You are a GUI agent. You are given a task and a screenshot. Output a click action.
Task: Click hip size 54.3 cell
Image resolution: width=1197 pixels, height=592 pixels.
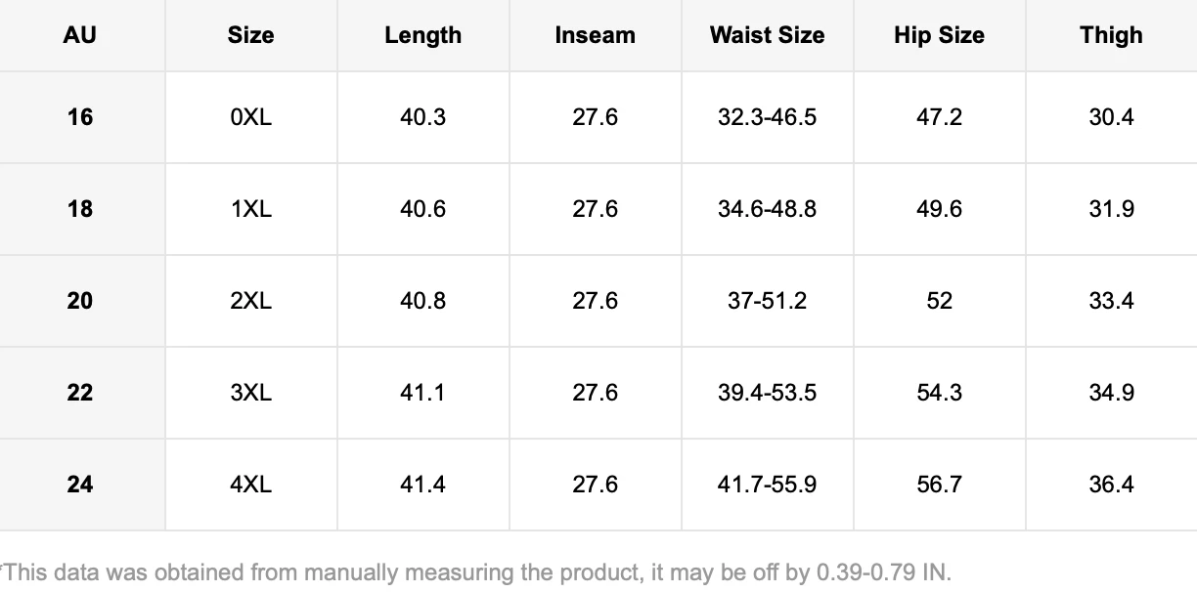[940, 393]
